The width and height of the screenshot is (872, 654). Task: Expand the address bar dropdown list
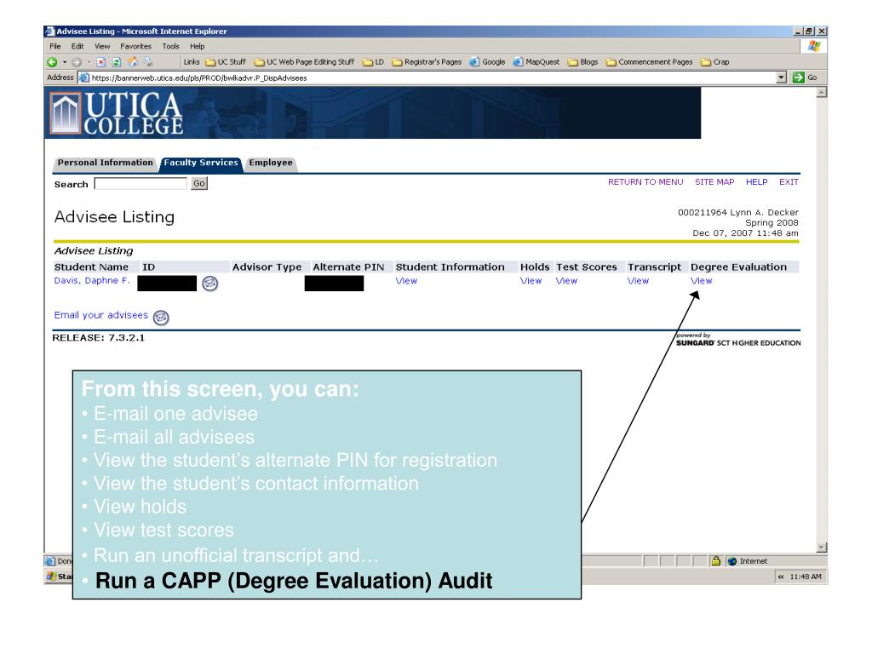782,77
